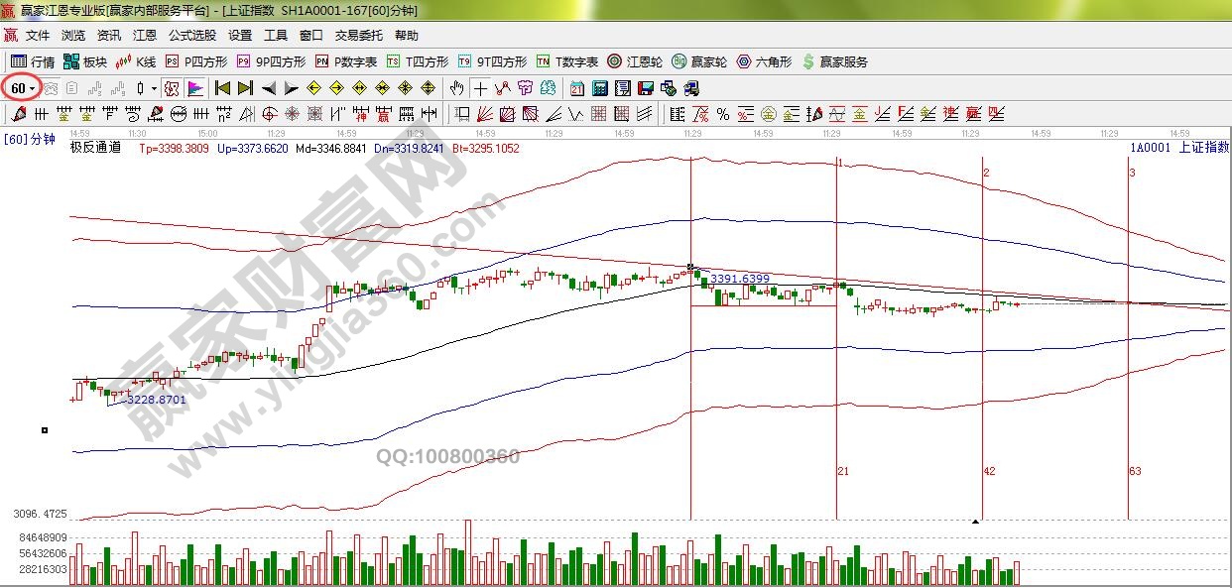
Task: Click the hand pan tool
Action: [456, 88]
